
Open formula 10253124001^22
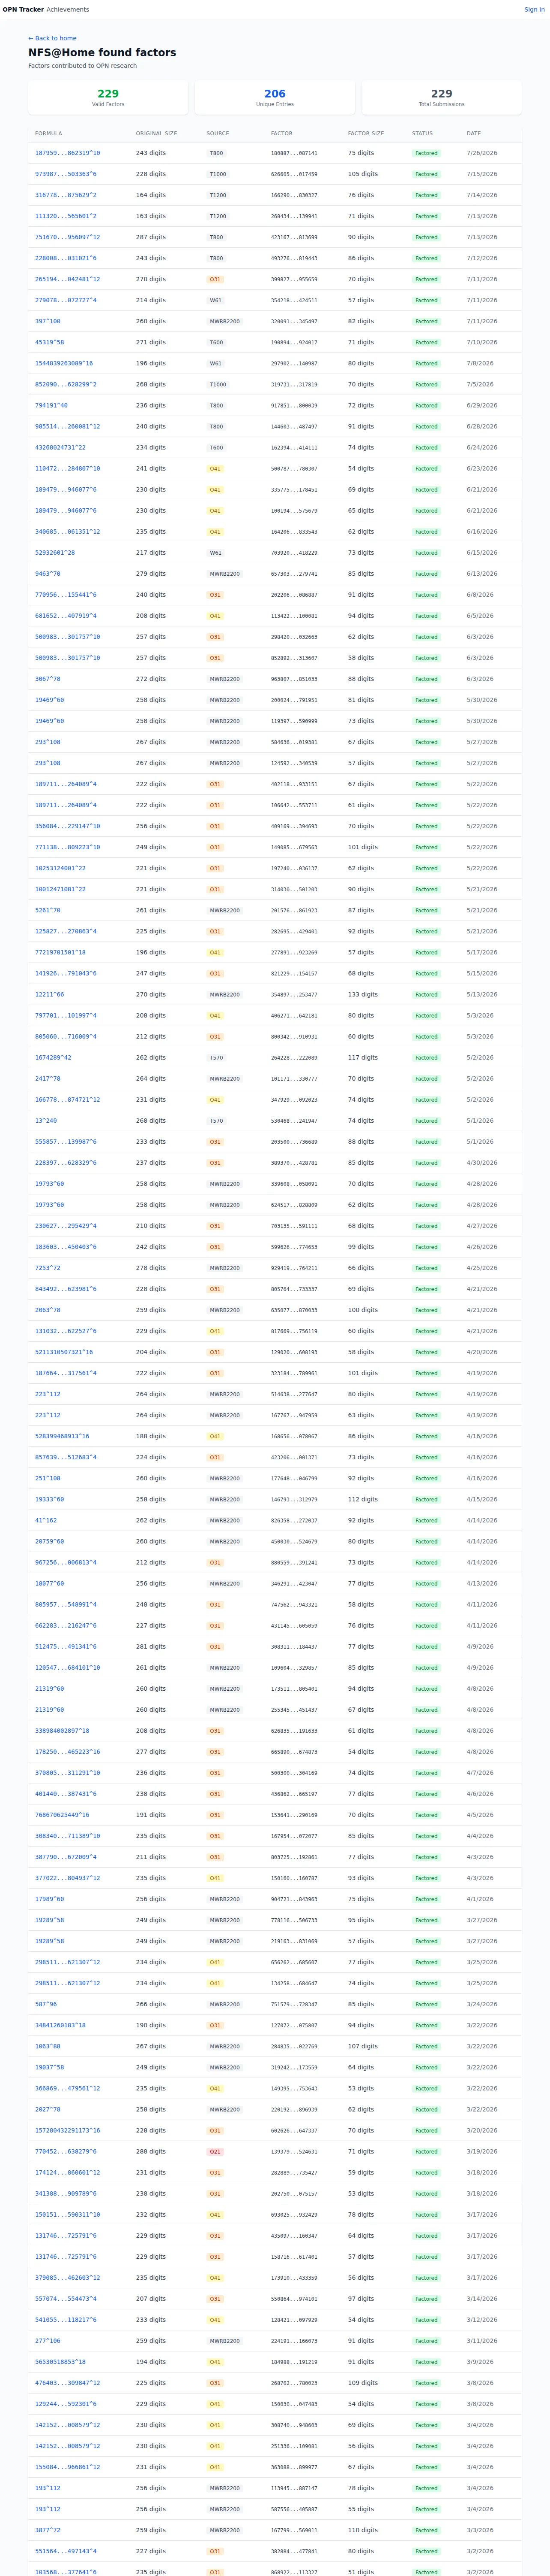(60, 868)
